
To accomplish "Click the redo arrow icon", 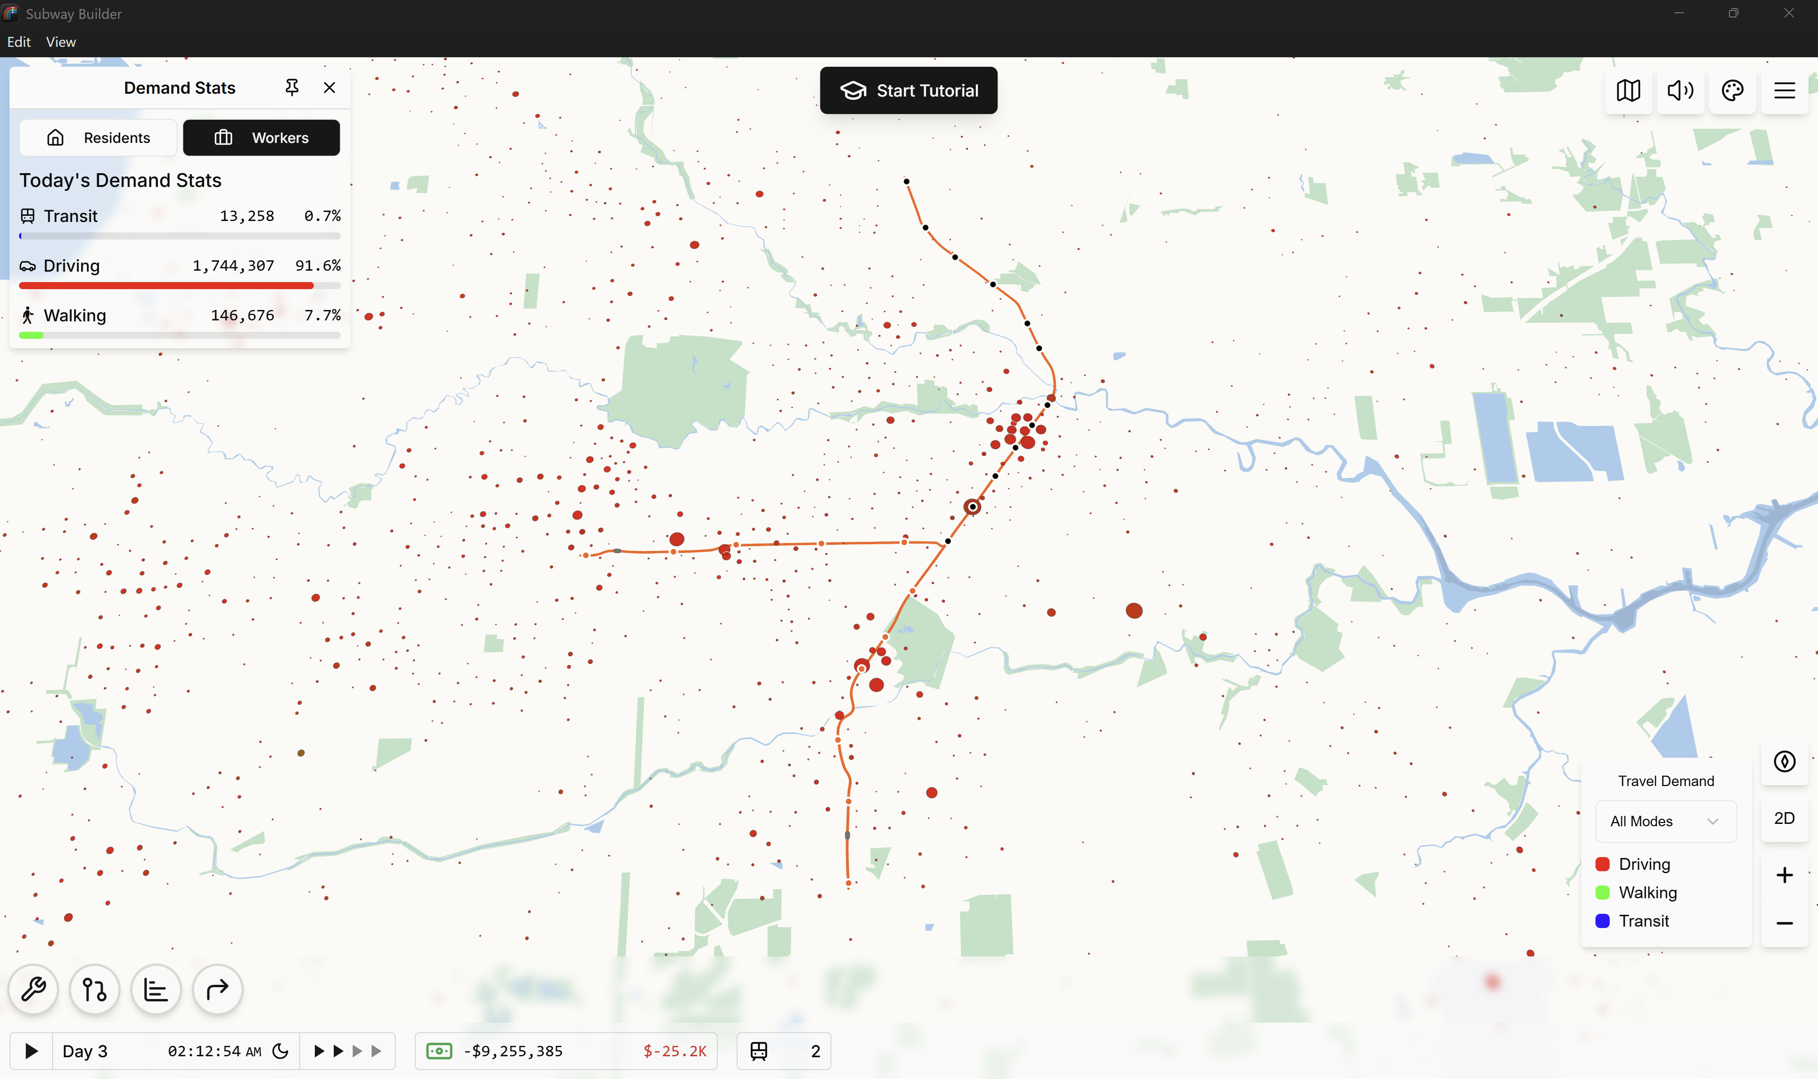I will tap(217, 990).
